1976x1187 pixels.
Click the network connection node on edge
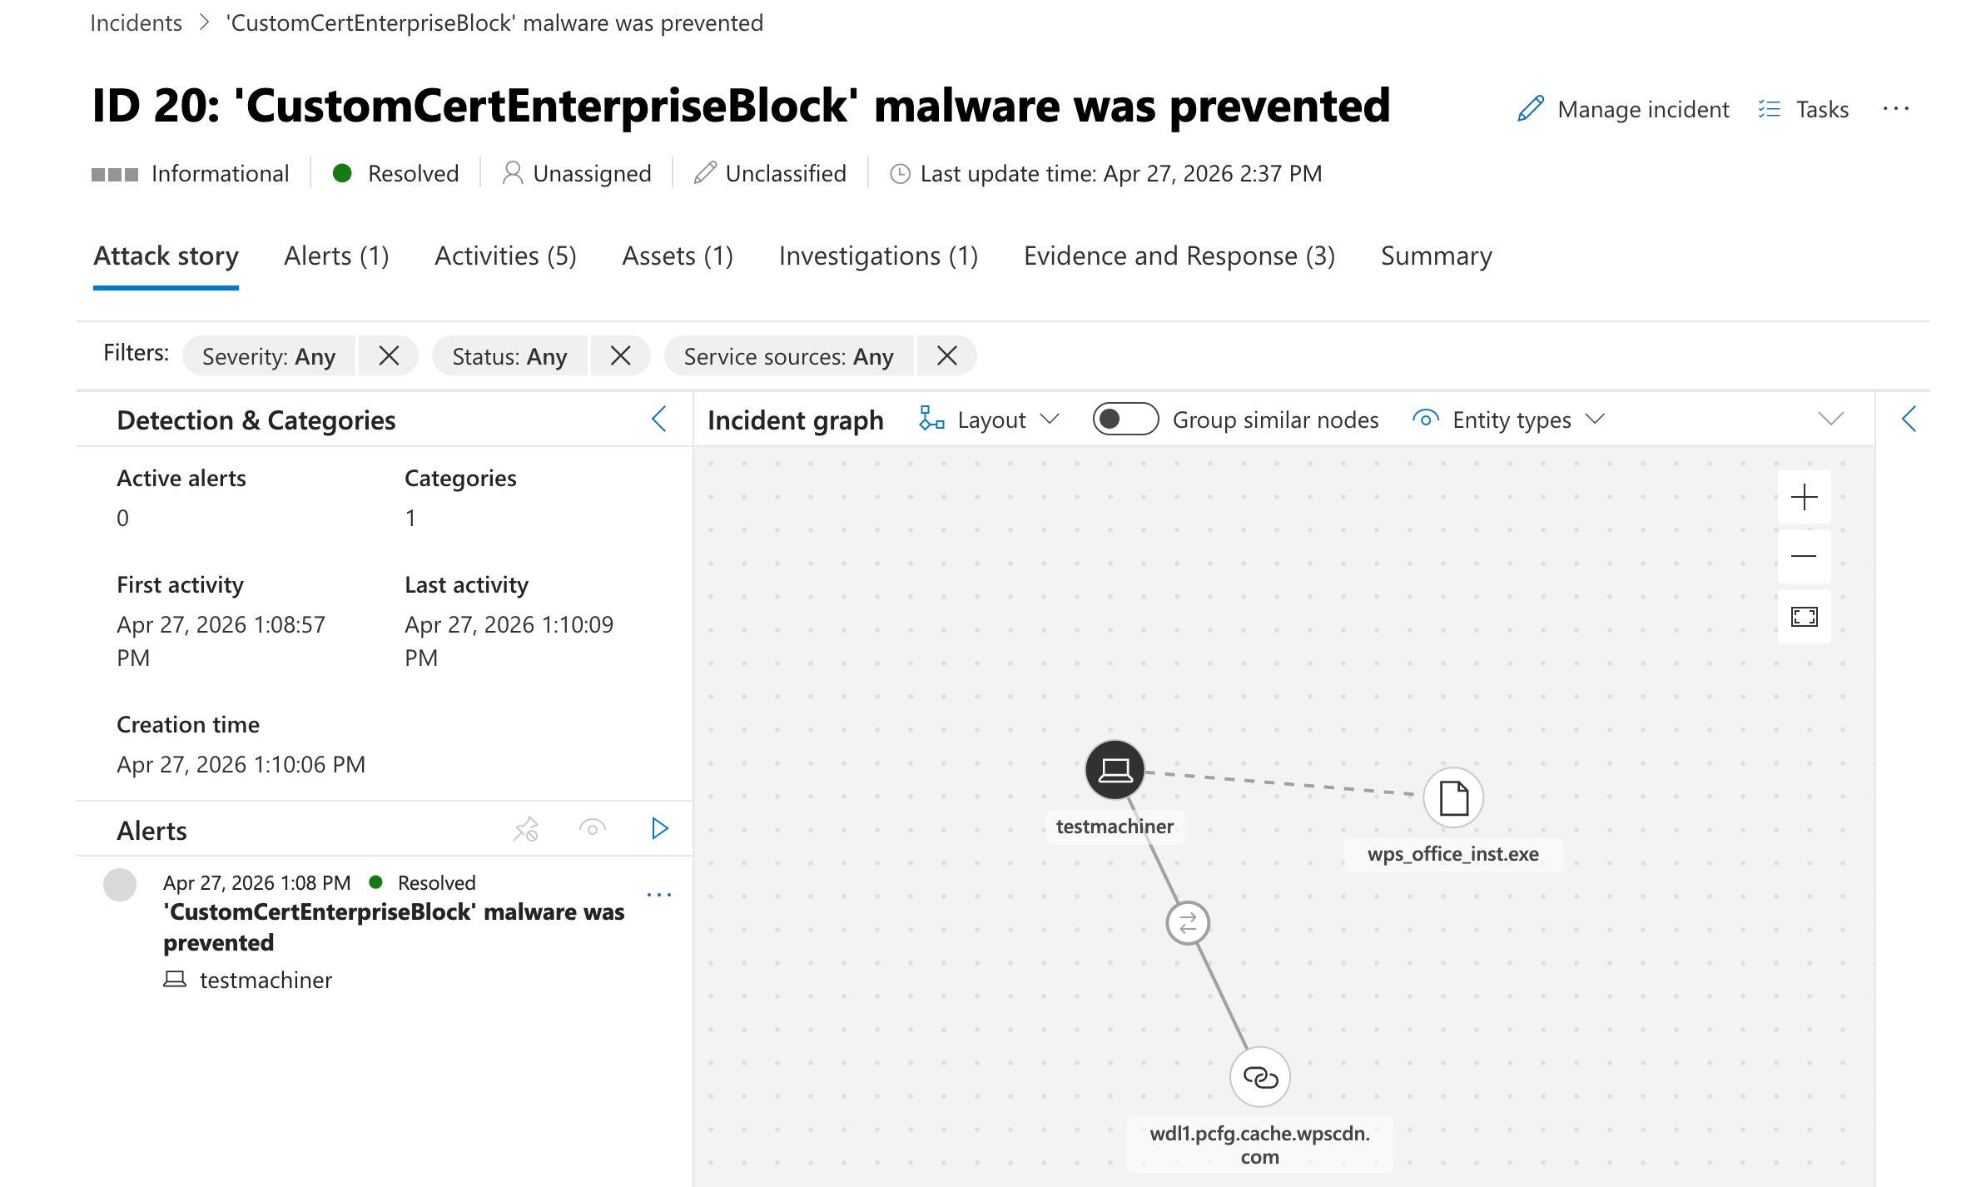(1188, 923)
